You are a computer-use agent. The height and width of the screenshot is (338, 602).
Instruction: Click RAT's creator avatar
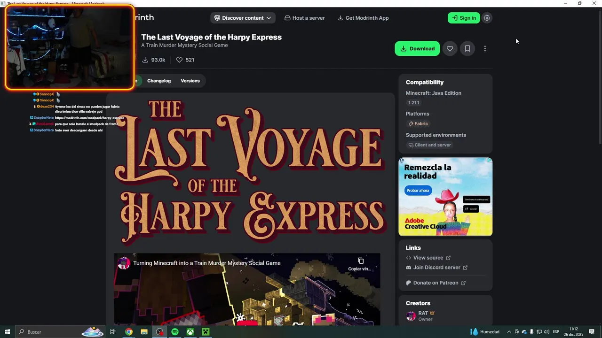[411, 315]
